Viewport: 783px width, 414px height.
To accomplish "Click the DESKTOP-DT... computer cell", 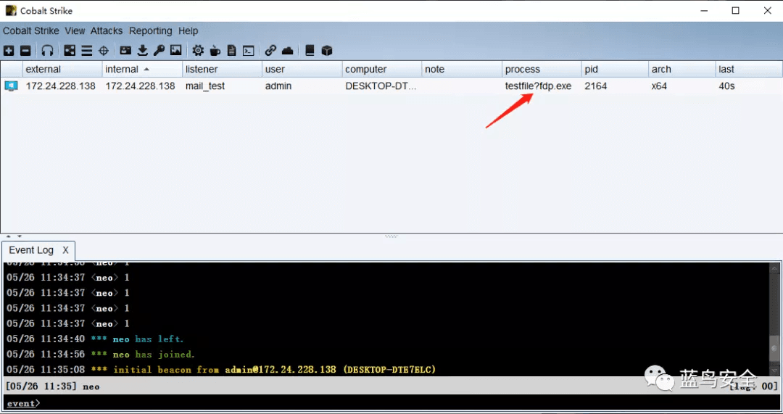I will click(x=381, y=86).
